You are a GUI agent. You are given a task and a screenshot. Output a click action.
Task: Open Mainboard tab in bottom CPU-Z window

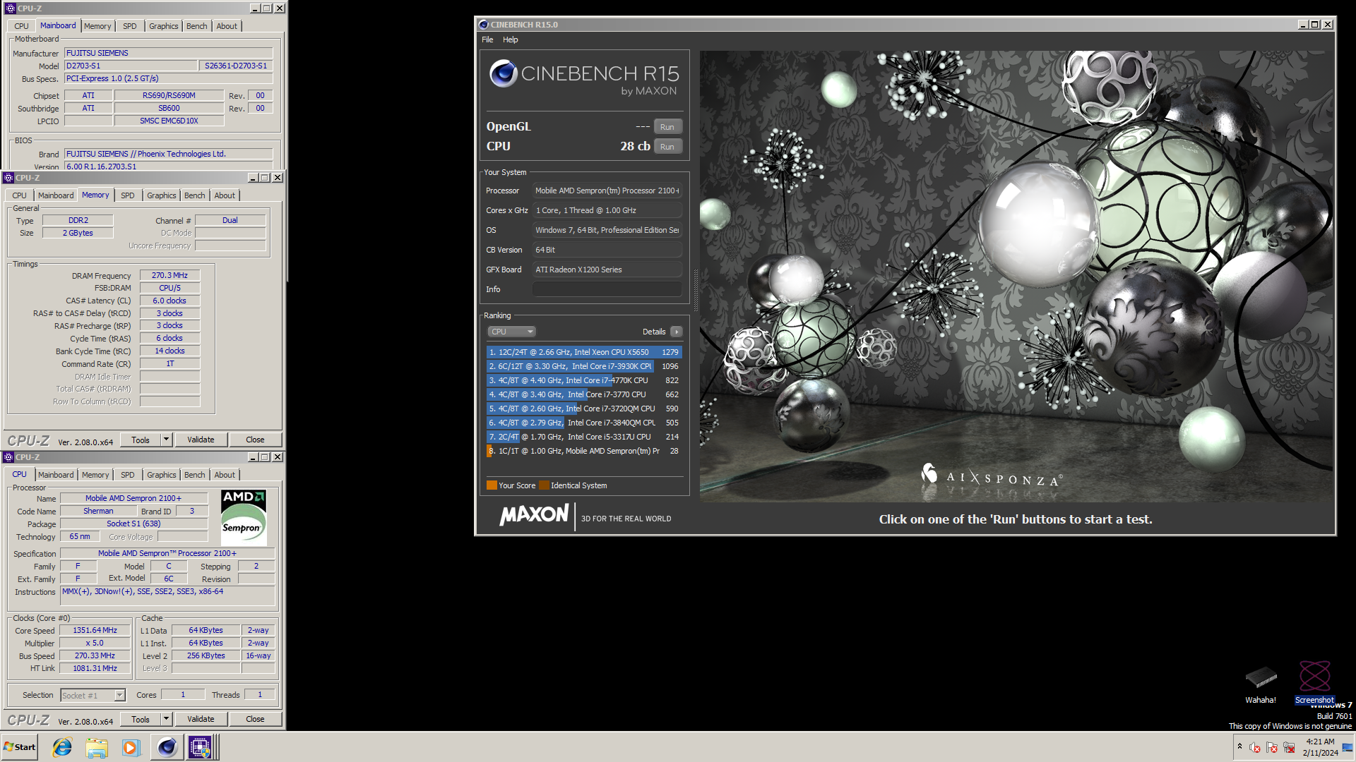point(56,475)
